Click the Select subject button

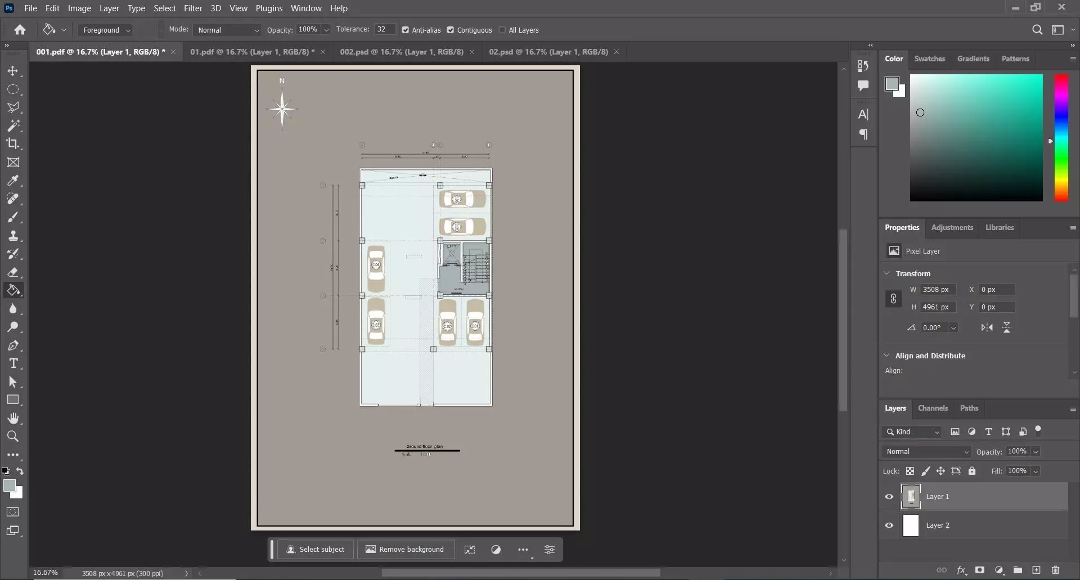coord(316,550)
